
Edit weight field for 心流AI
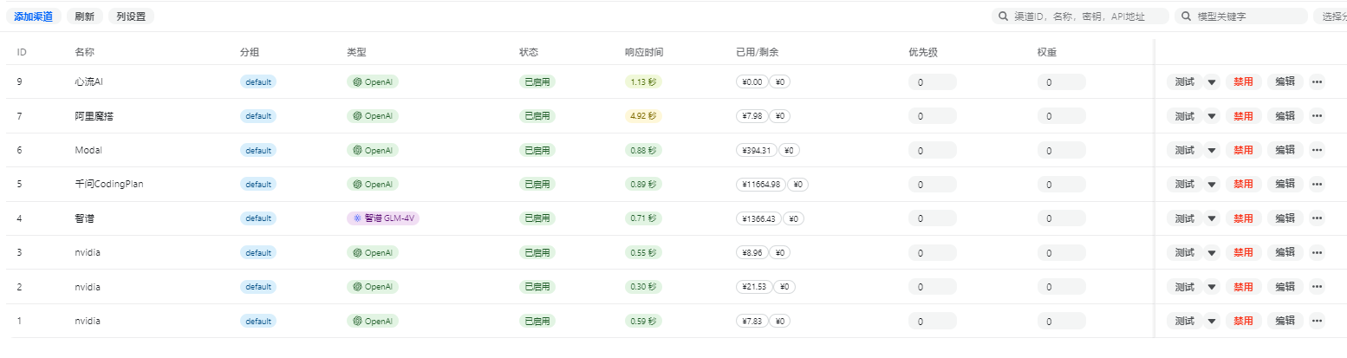pyautogui.click(x=1061, y=81)
